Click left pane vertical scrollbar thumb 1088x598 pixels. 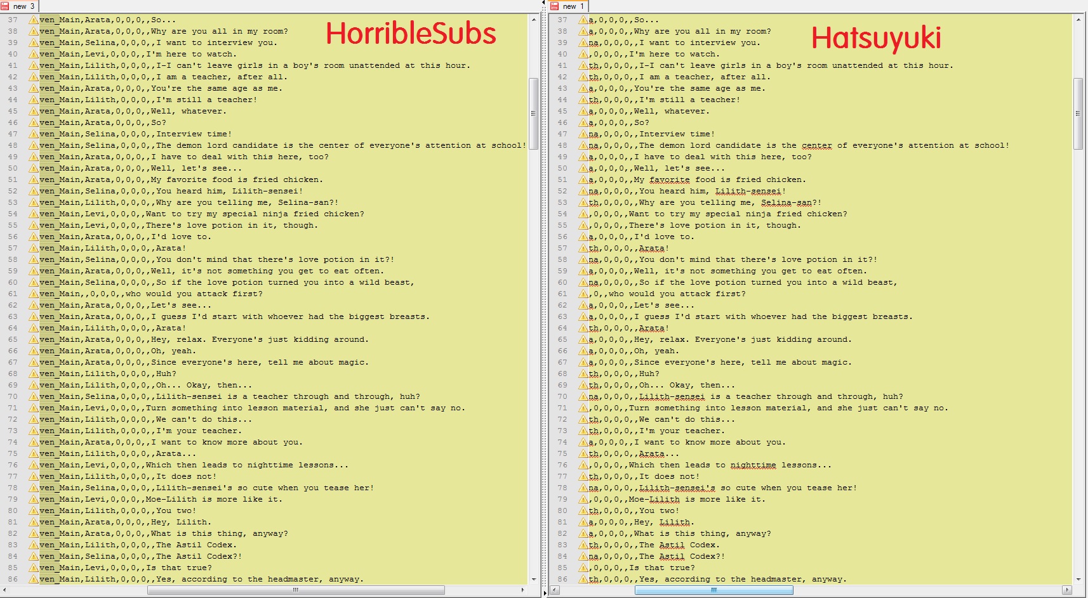(534, 114)
